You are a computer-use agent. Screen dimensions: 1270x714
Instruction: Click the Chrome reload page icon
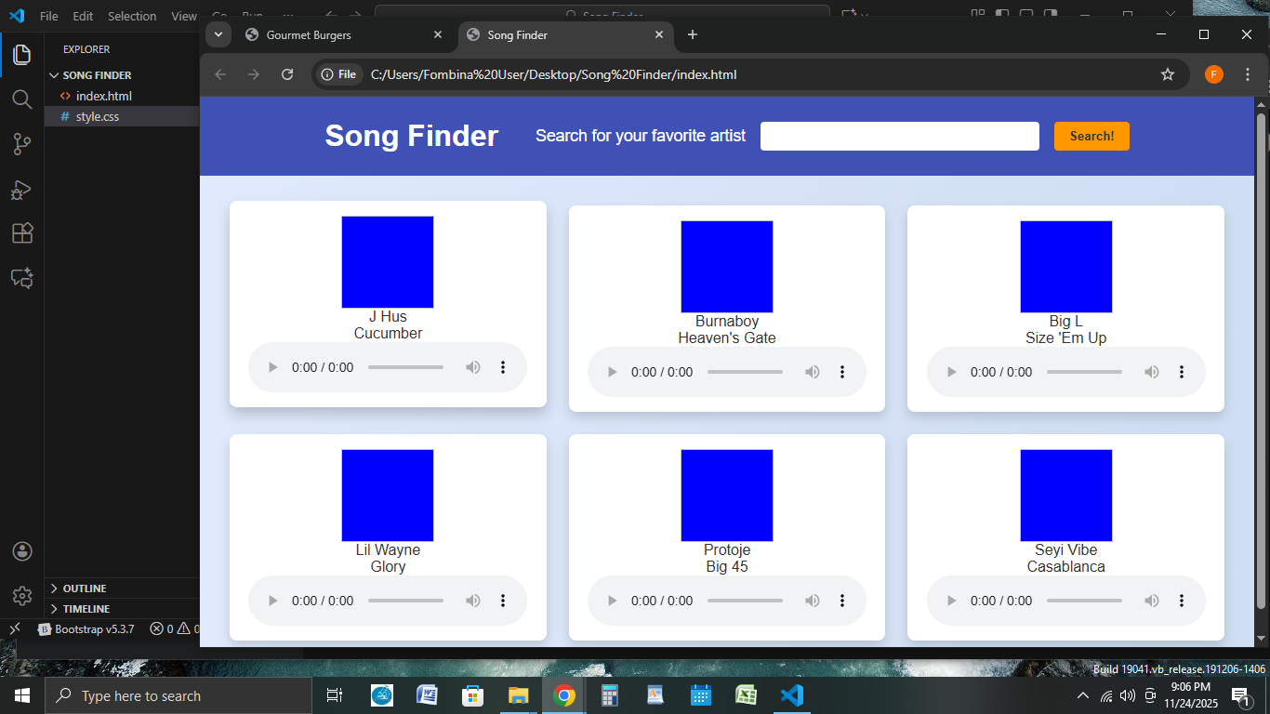click(287, 74)
